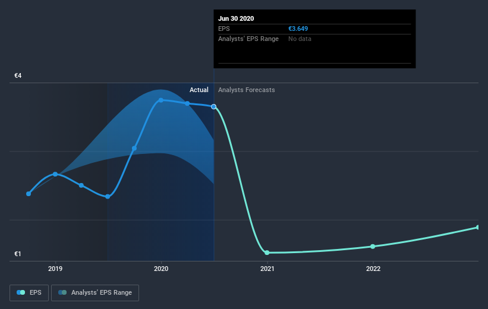Viewport: 488px width, 309px height.
Task: Click the €3.649 EPS value in tooltip
Action: (298, 29)
